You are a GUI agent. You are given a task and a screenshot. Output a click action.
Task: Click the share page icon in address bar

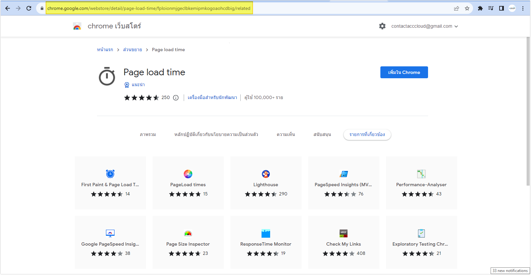[x=457, y=8]
